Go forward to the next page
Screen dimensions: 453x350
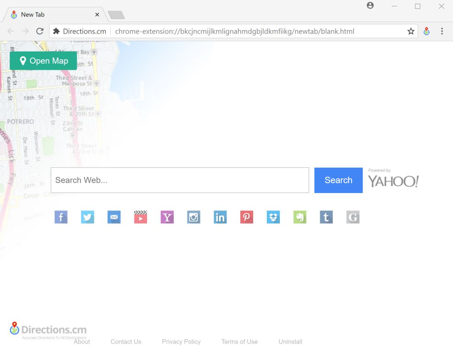(25, 31)
